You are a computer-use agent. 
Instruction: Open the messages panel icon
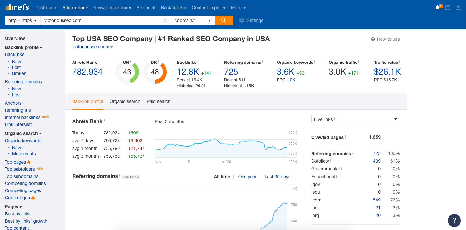[x=448, y=8]
